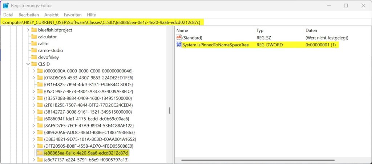Expand key {BB9E20A6-ADDC-4B6D-B886-C1B8E193EB63}
The image size is (372, 164).
pos(34,133)
